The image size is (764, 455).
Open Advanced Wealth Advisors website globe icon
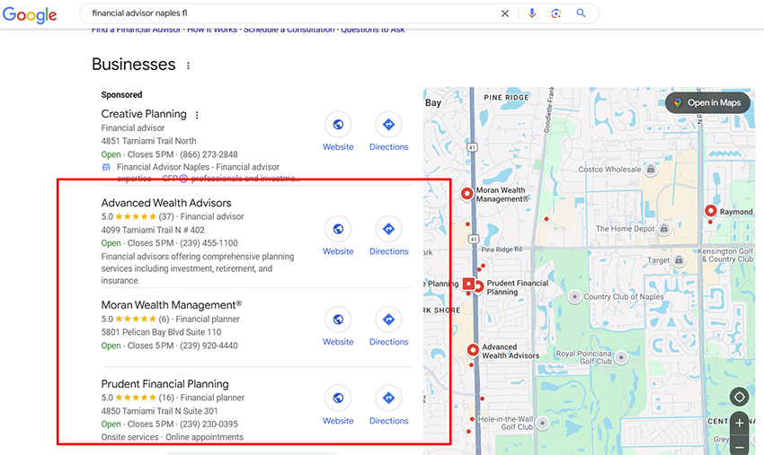pyautogui.click(x=338, y=229)
